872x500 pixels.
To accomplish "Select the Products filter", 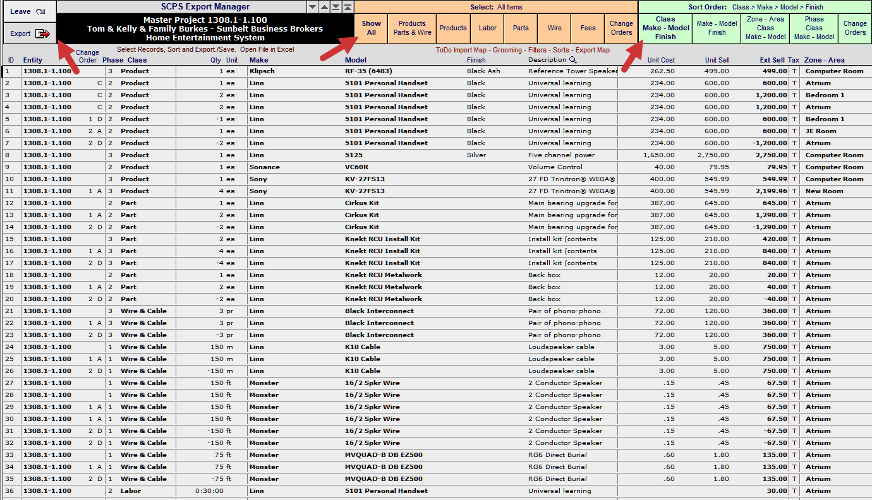I will tap(453, 28).
